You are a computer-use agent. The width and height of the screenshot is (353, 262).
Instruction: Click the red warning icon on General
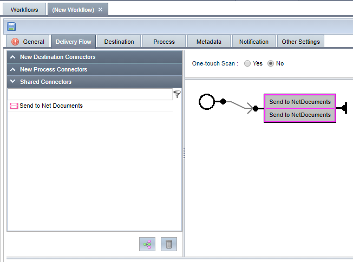pyautogui.click(x=15, y=42)
